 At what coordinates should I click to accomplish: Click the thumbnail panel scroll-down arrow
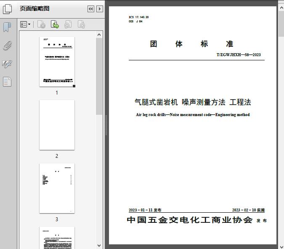click(99, 246)
